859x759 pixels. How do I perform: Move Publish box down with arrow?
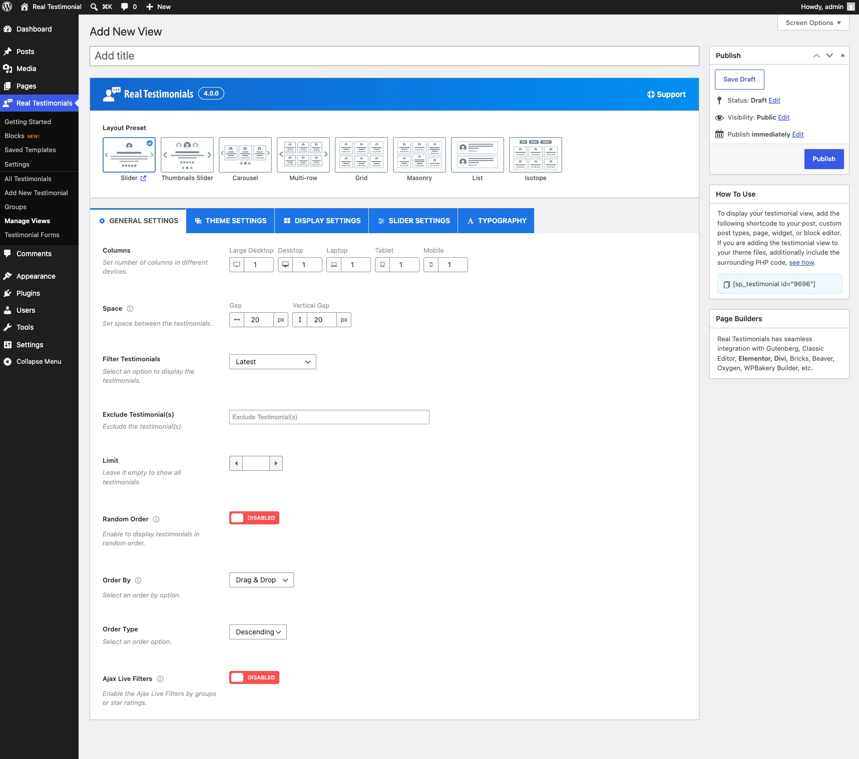click(829, 56)
